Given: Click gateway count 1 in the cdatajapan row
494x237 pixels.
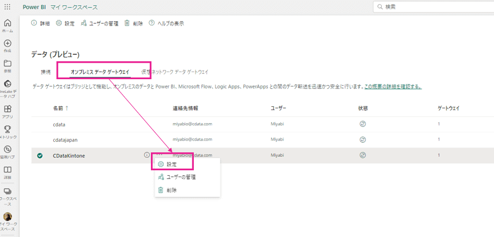Looking at the screenshot, I should pos(439,139).
